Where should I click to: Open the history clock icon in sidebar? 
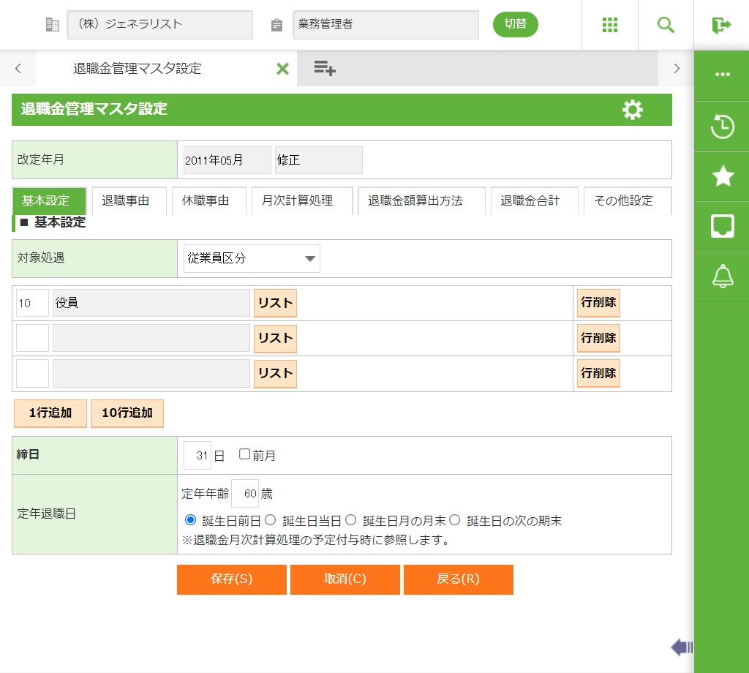(x=722, y=126)
